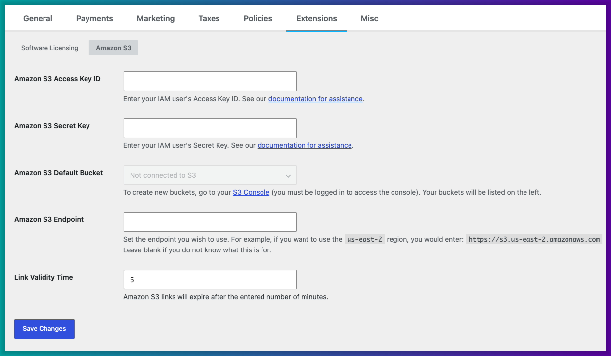Viewport: 611px width, 356px height.
Task: Click the https://s3.us-east-2.amazonaws.com example URL
Action: 534,239
